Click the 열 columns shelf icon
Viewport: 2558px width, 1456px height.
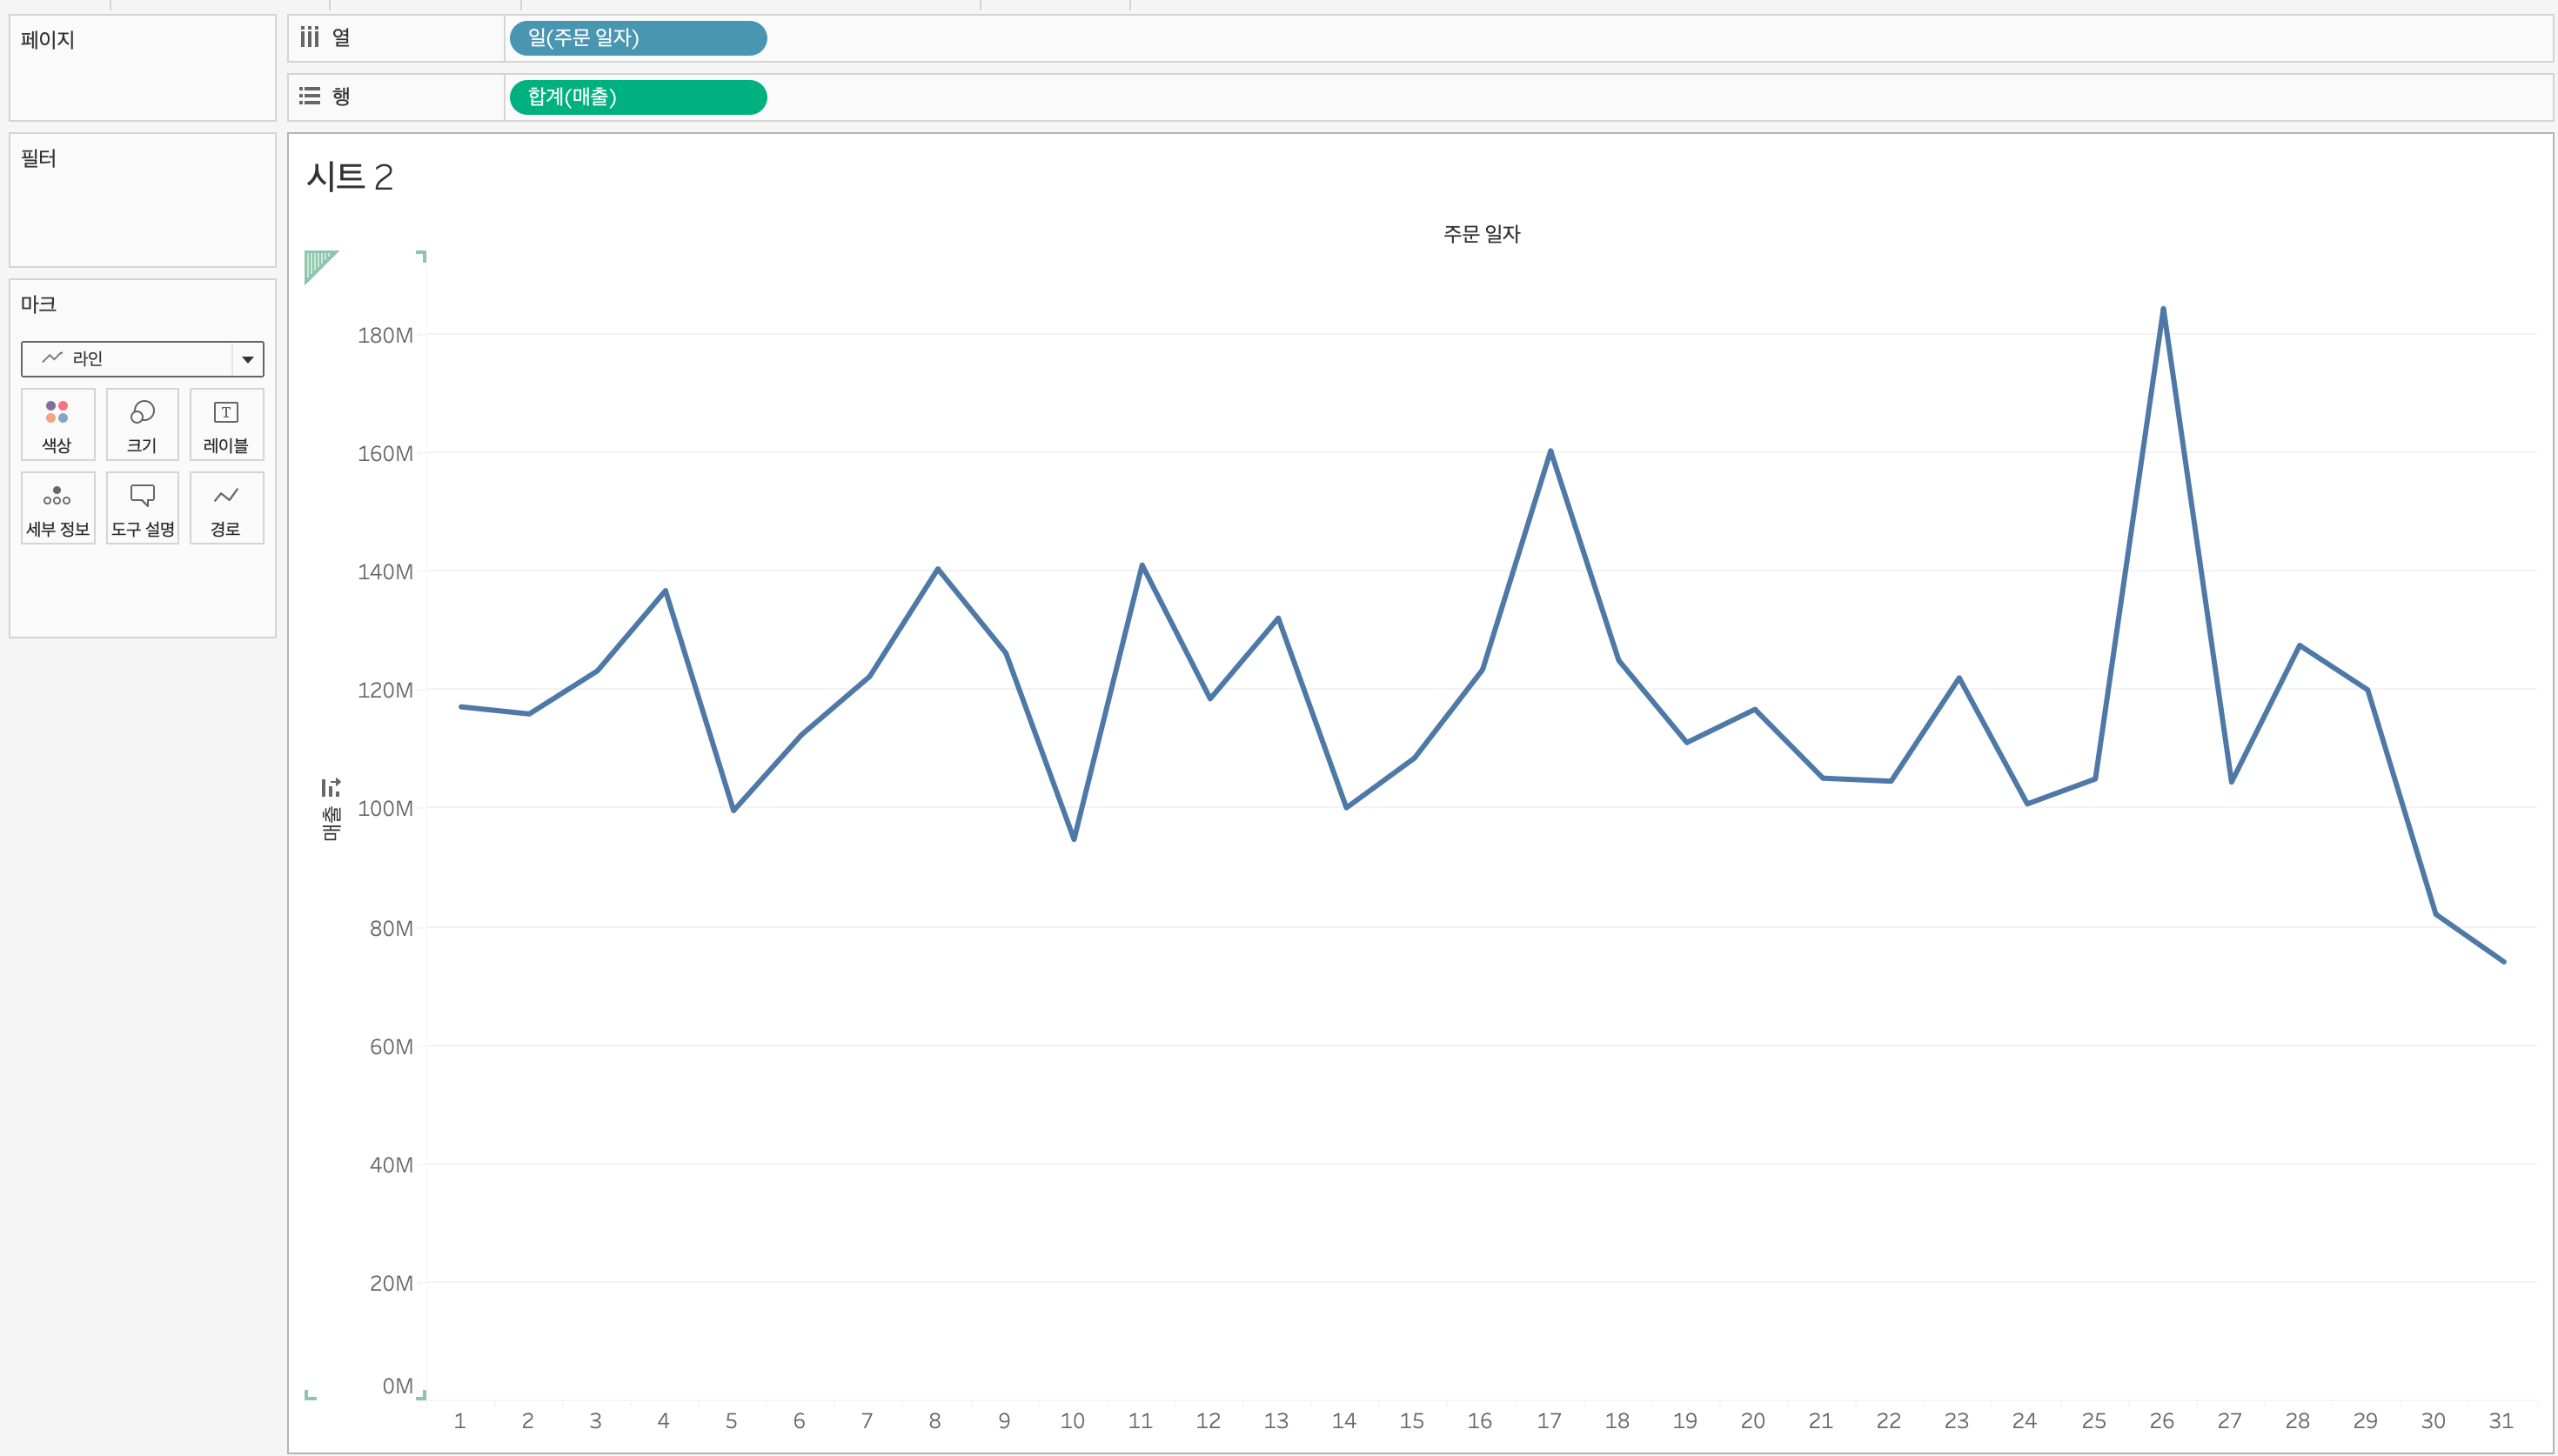310,38
